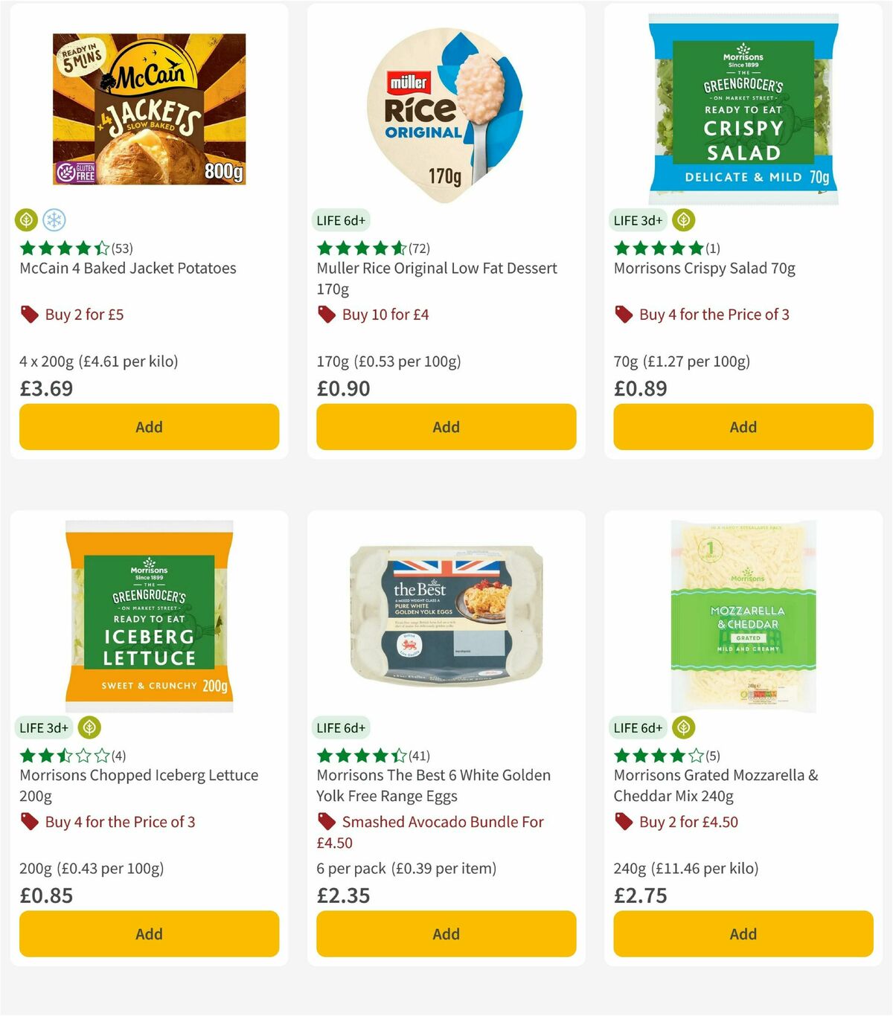Click the leaf icon on Grated Mozzarella & Cheddar

[x=682, y=727]
